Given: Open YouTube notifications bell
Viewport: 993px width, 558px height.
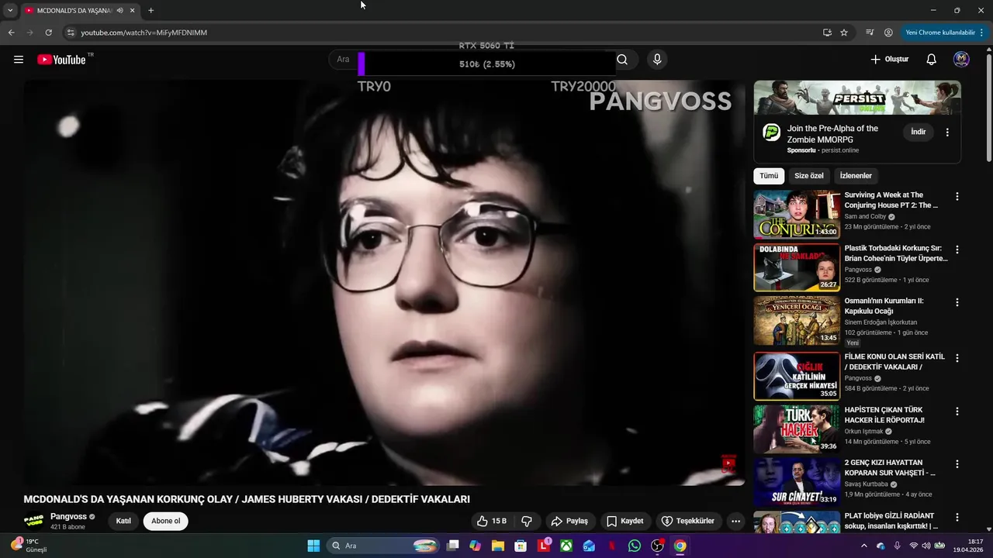Looking at the screenshot, I should point(932,60).
